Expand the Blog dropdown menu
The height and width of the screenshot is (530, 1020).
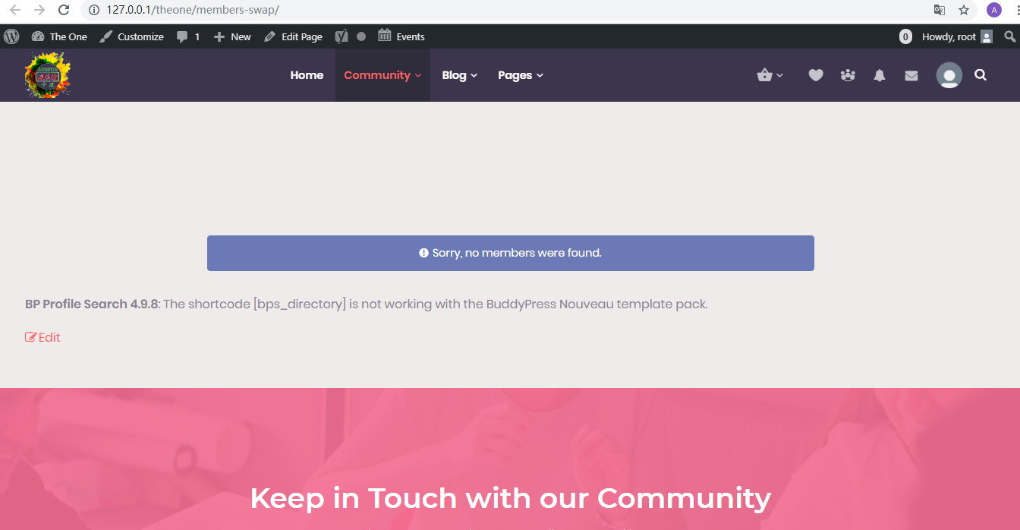pyautogui.click(x=460, y=75)
